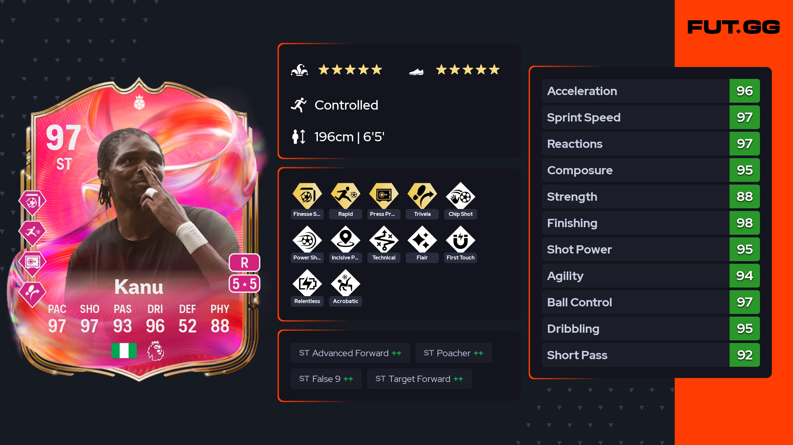Open the FUT.GG logo
Screen dimensions: 793x445
tap(734, 27)
